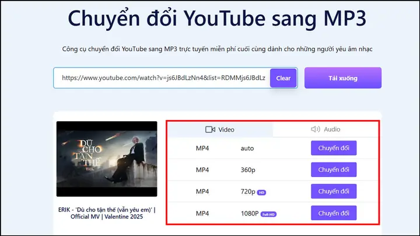The height and width of the screenshot is (236, 420).
Task: Switch to the Video tab
Action: [x=220, y=129]
